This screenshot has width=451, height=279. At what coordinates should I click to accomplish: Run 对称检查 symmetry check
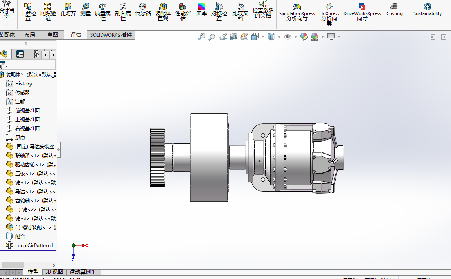[219, 12]
